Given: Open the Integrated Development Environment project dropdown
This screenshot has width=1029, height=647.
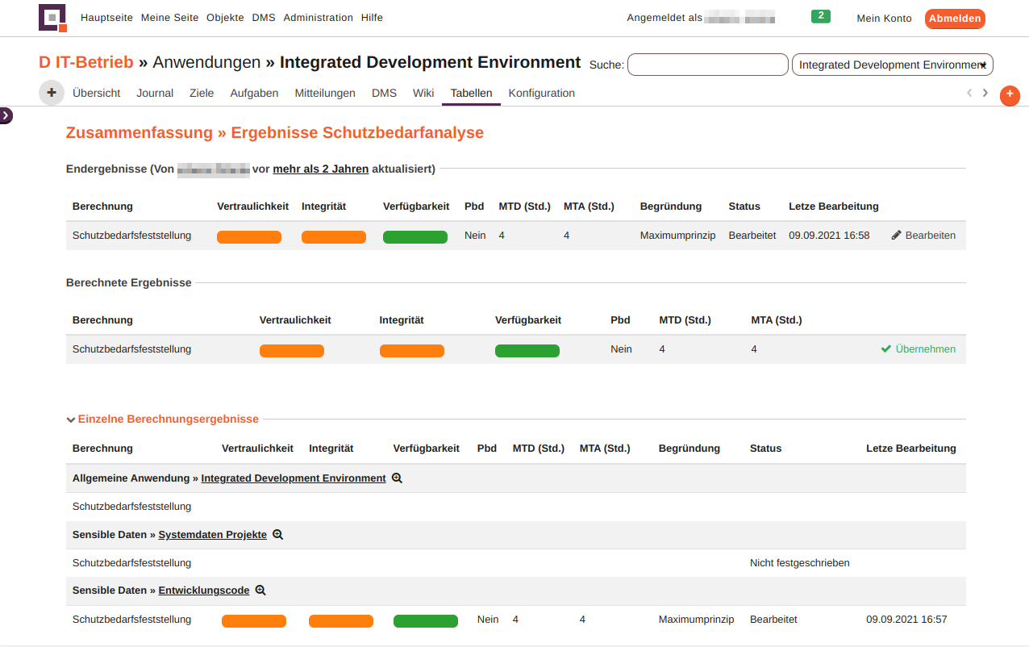Looking at the screenshot, I should [892, 65].
